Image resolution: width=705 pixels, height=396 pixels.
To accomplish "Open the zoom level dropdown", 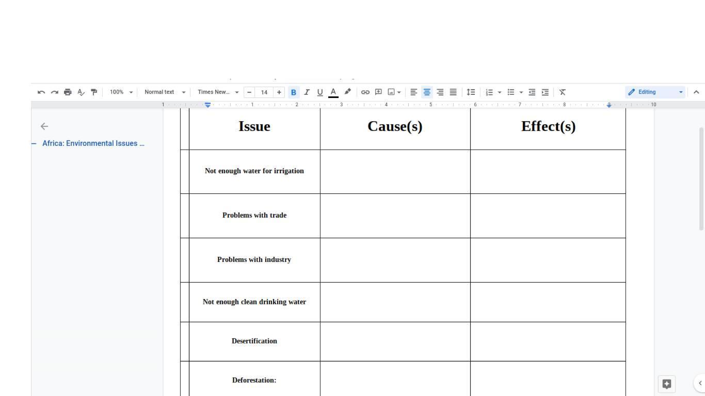I will point(121,92).
